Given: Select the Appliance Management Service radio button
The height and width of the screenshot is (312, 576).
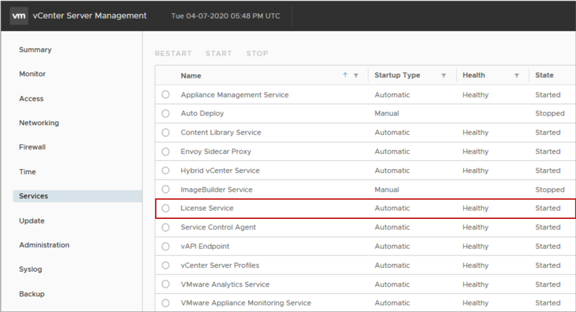Looking at the screenshot, I should tap(165, 94).
